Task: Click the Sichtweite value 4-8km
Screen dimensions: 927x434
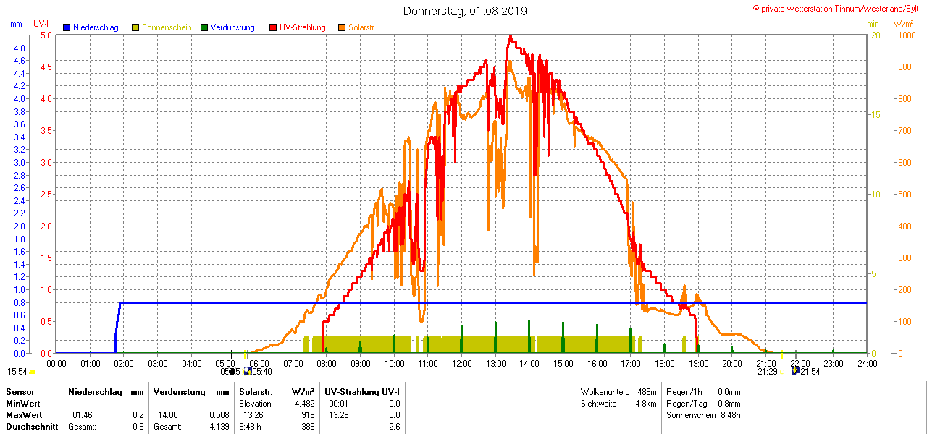Action: tap(646, 403)
